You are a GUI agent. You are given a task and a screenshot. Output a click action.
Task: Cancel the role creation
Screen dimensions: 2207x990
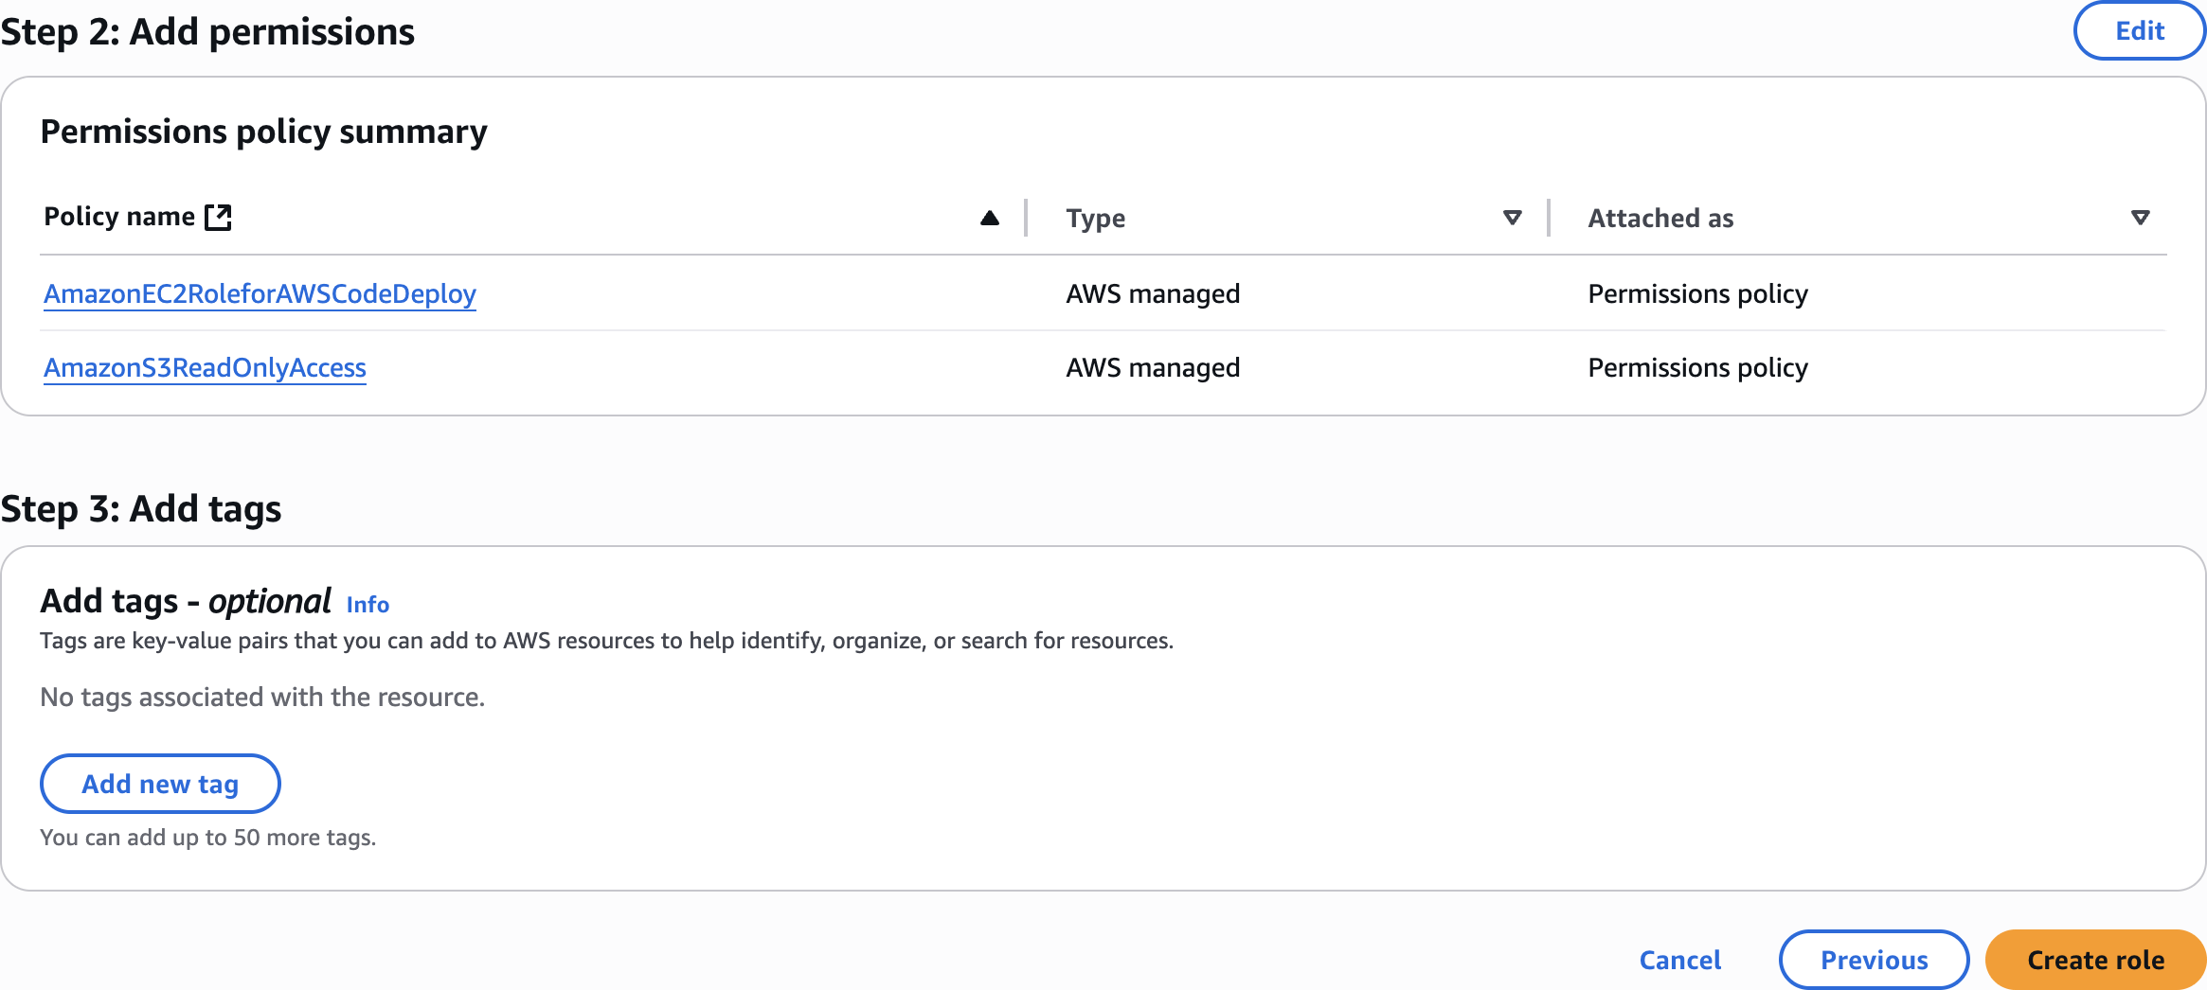point(1679,960)
